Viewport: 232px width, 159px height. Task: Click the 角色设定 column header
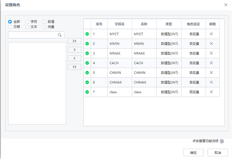tap(194, 24)
